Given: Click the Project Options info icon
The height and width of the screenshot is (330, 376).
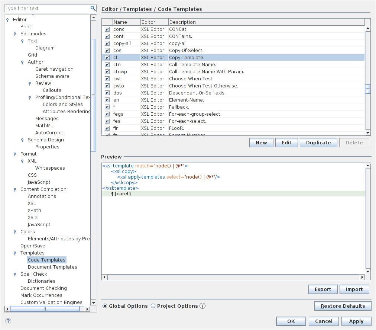Looking at the screenshot, I should click(202, 306).
